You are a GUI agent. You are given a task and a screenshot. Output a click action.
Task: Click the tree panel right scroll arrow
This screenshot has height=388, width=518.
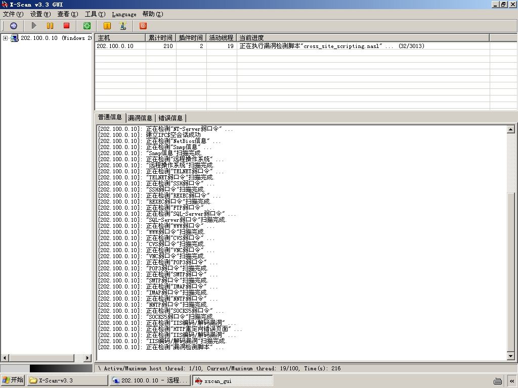coord(88,358)
